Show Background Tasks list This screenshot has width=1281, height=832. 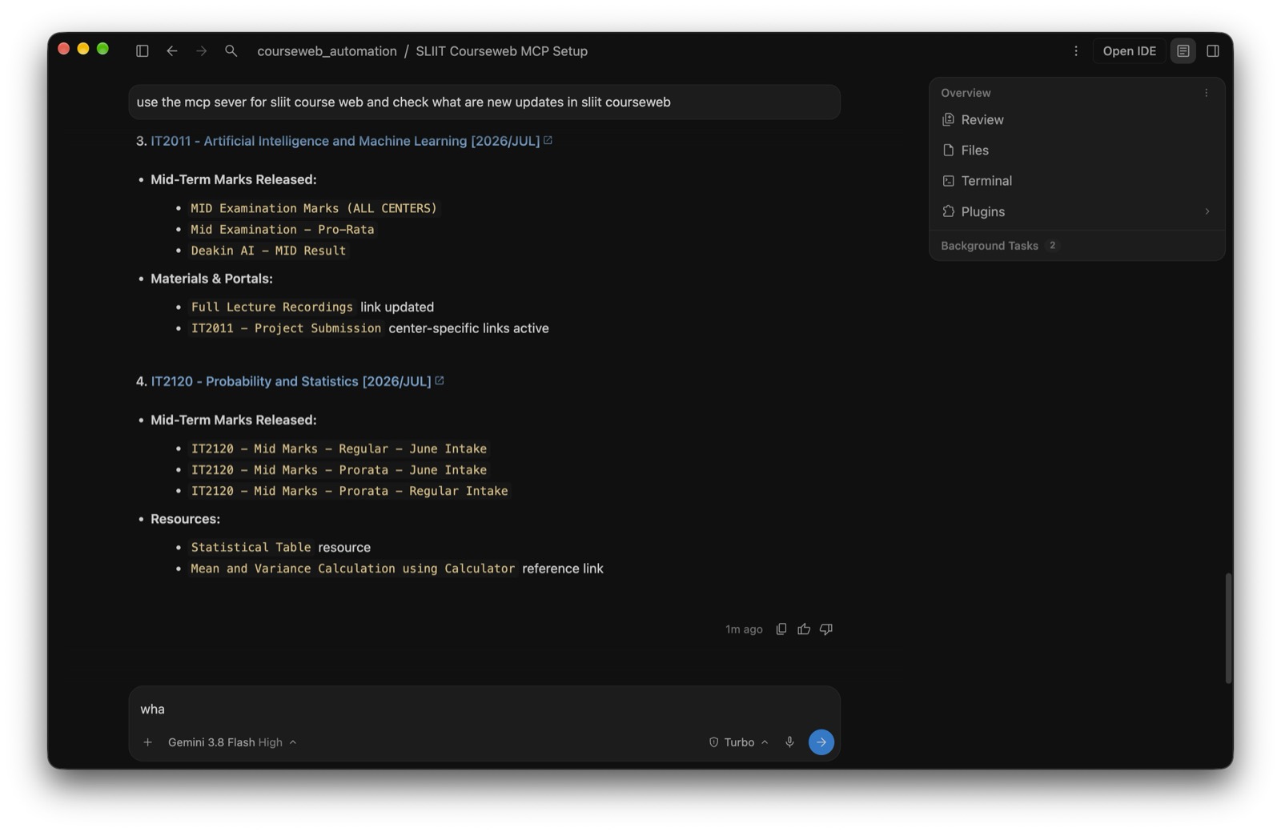click(999, 246)
